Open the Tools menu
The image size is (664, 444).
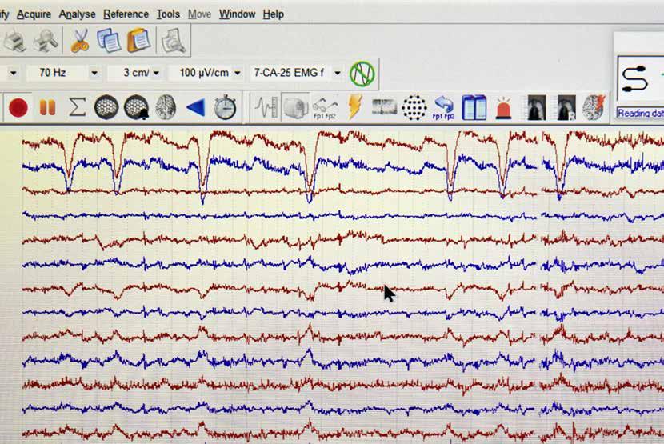click(x=168, y=14)
